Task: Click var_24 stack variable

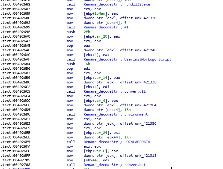Action: point(101,133)
